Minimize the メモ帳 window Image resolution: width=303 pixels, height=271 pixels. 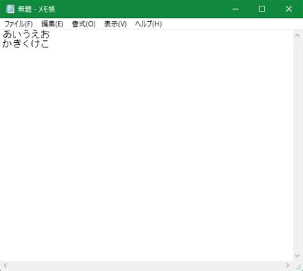[x=235, y=9]
